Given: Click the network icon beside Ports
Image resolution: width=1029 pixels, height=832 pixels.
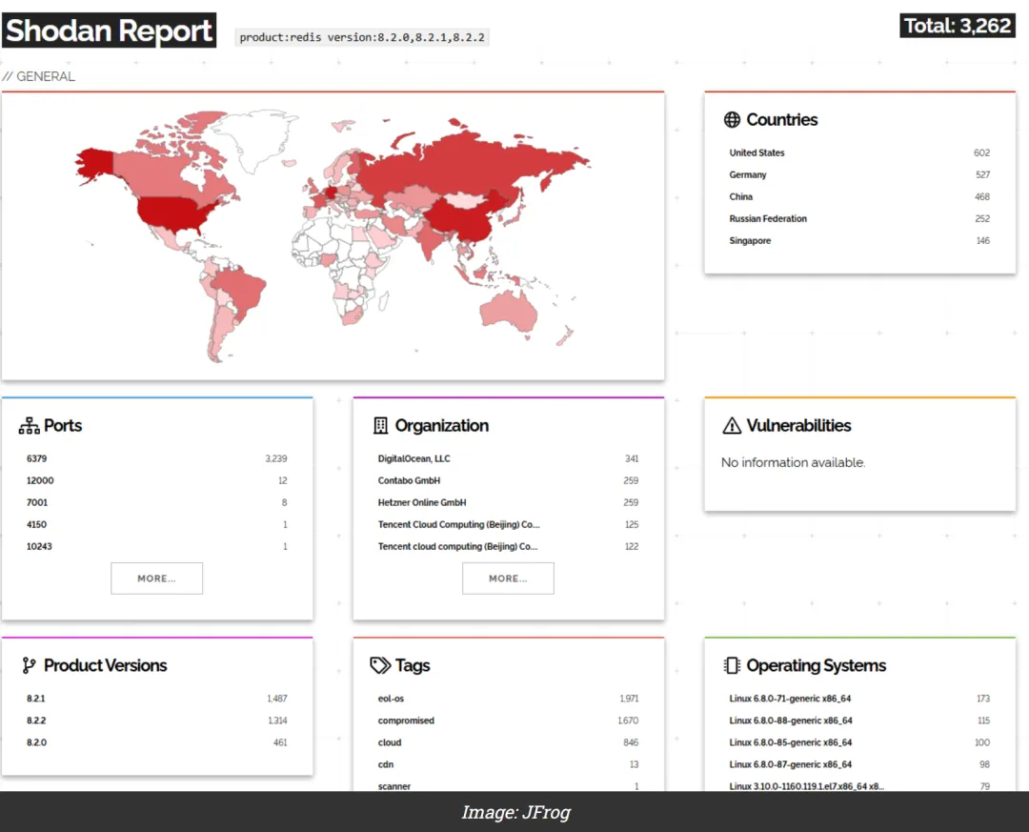Looking at the screenshot, I should click(x=29, y=425).
